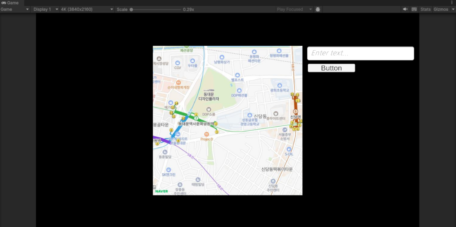Expand the Gizmos dropdown arrow
Image resolution: width=456 pixels, height=227 pixels.
point(453,9)
